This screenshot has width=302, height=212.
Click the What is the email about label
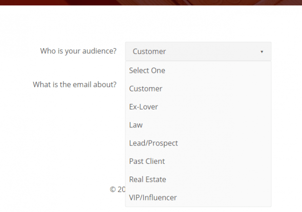tap(75, 85)
